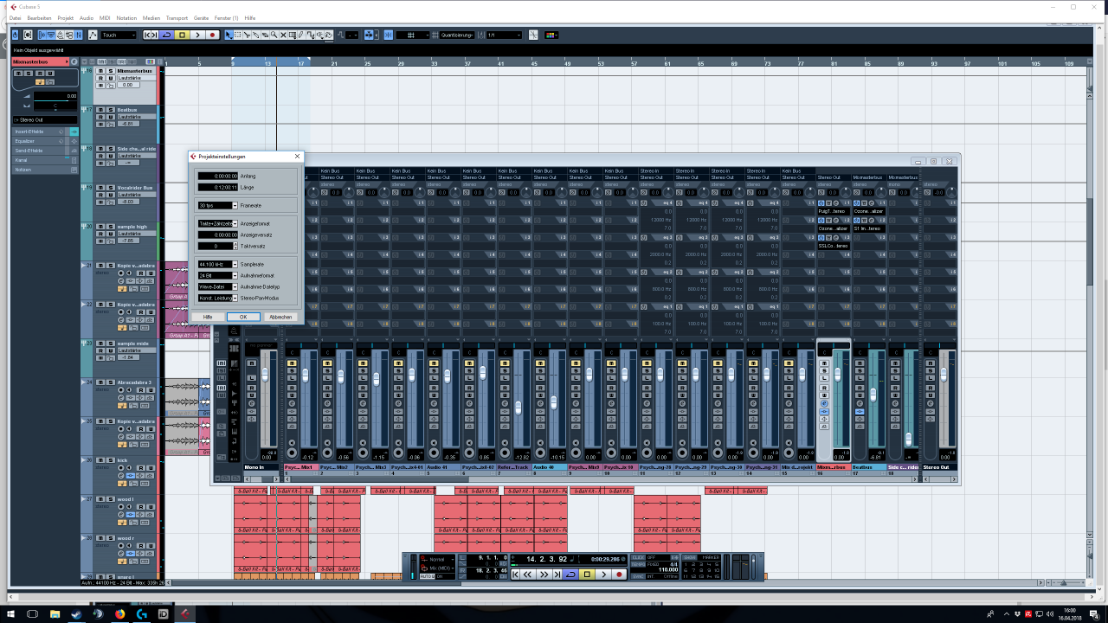Open the Framerate 30 fps dropdown

[x=218, y=205]
